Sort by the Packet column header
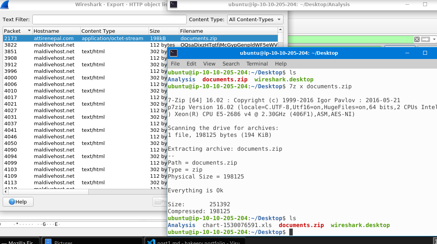437x244 pixels. 17,31
